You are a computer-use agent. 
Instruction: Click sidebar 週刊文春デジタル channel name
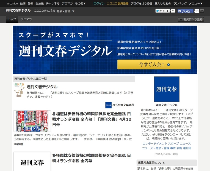167,105
